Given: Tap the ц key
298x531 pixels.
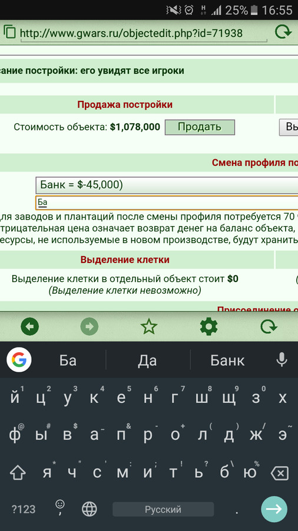Looking at the screenshot, I should (x=41, y=398).
